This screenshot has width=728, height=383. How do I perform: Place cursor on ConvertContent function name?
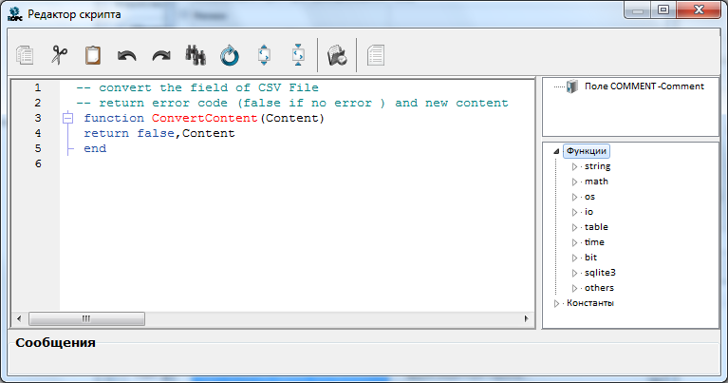click(x=204, y=118)
